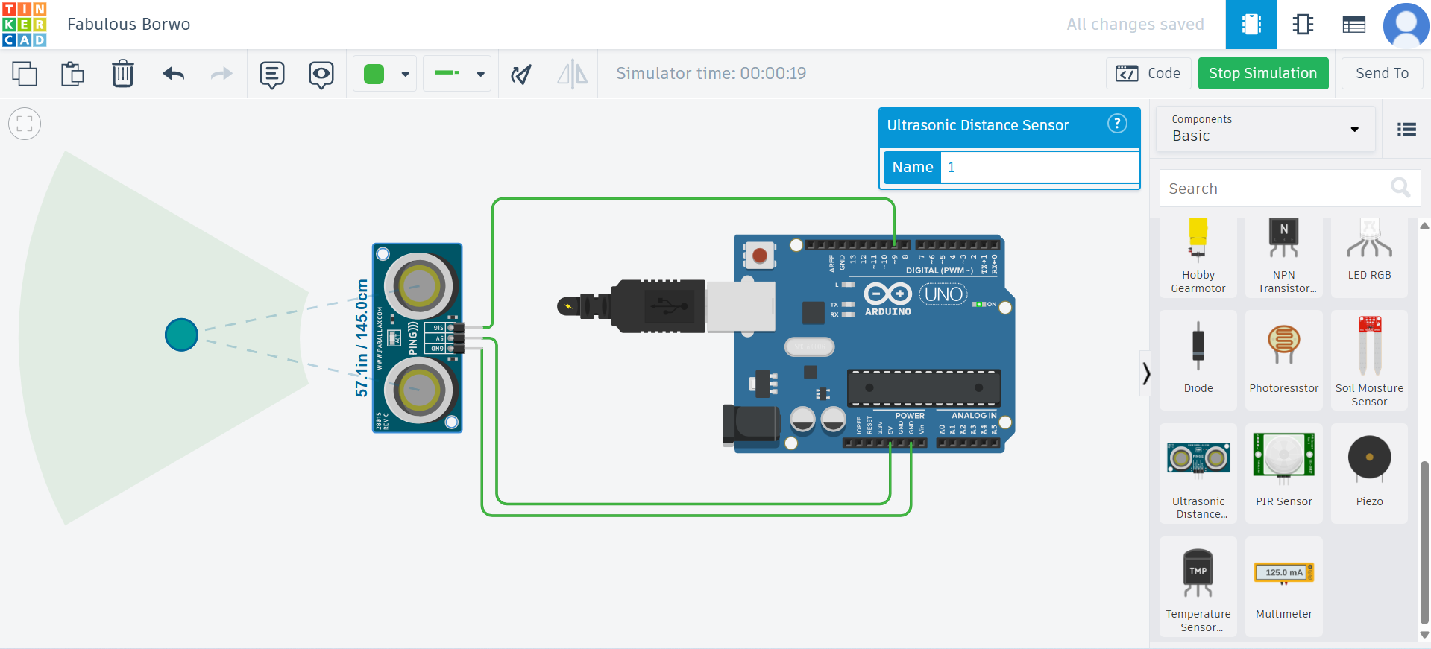Click the components panel scrollbar thumb
The image size is (1431, 649).
click(x=1424, y=542)
